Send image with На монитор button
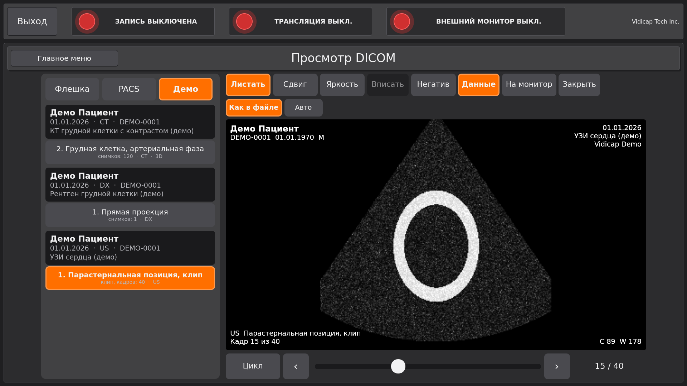The image size is (687, 386). tap(529, 85)
